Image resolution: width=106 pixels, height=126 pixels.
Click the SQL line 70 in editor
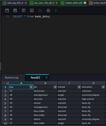click(32, 16)
